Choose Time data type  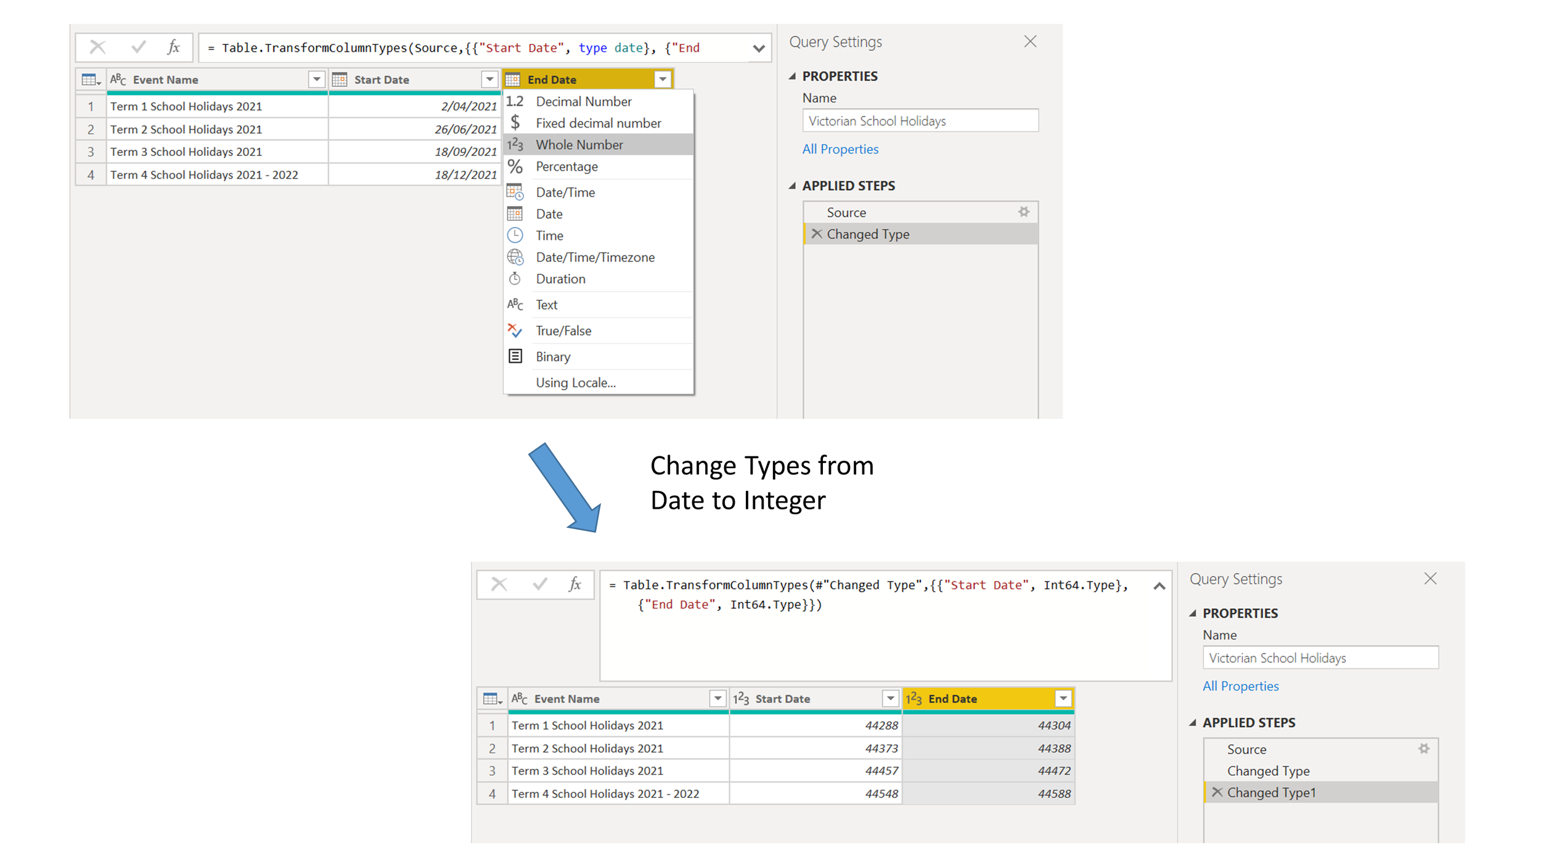click(x=599, y=236)
